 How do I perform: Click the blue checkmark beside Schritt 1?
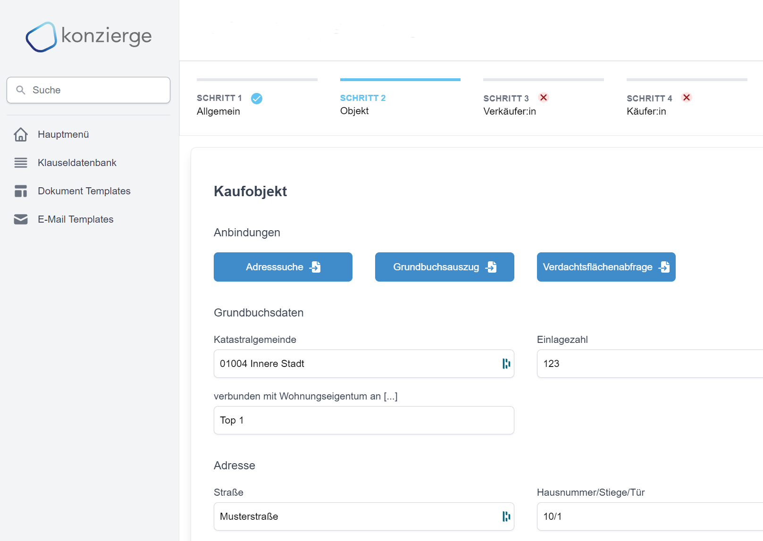pos(257,98)
